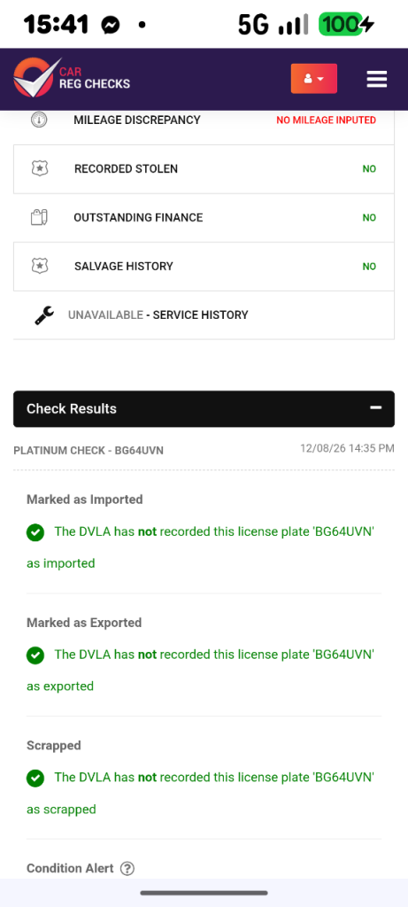The width and height of the screenshot is (408, 907).
Task: Tap the service history wrench icon
Action: (x=44, y=315)
